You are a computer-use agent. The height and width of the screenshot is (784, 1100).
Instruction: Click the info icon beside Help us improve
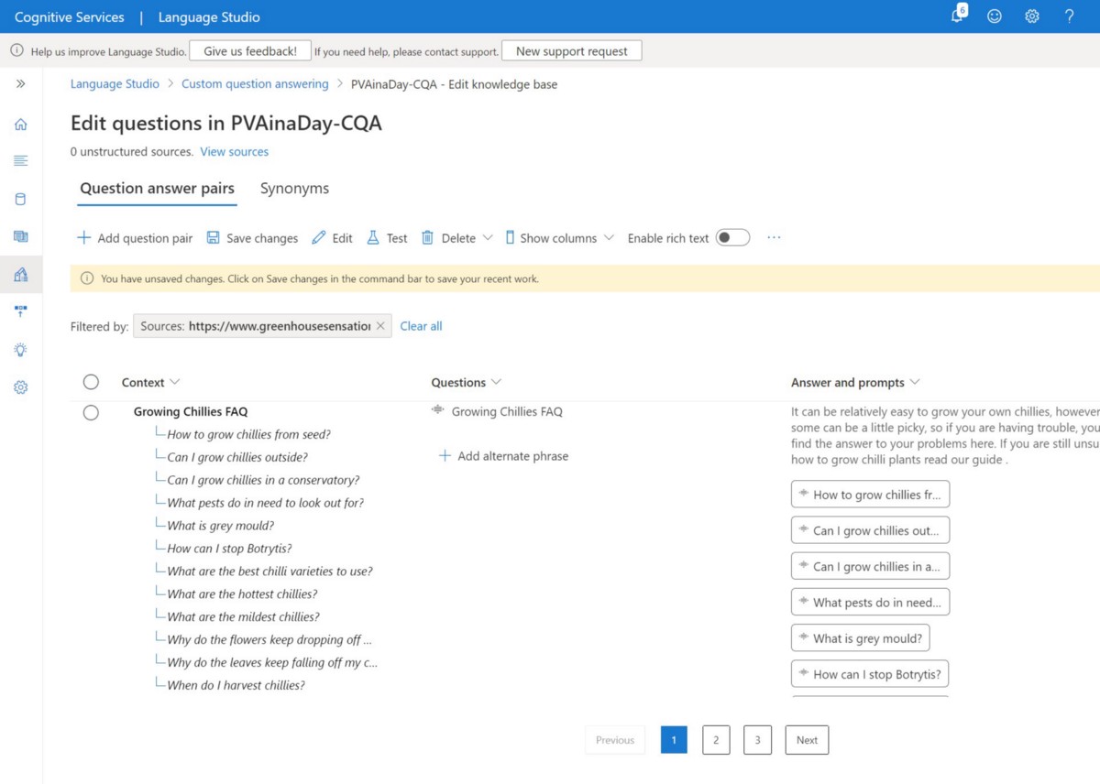coord(16,51)
